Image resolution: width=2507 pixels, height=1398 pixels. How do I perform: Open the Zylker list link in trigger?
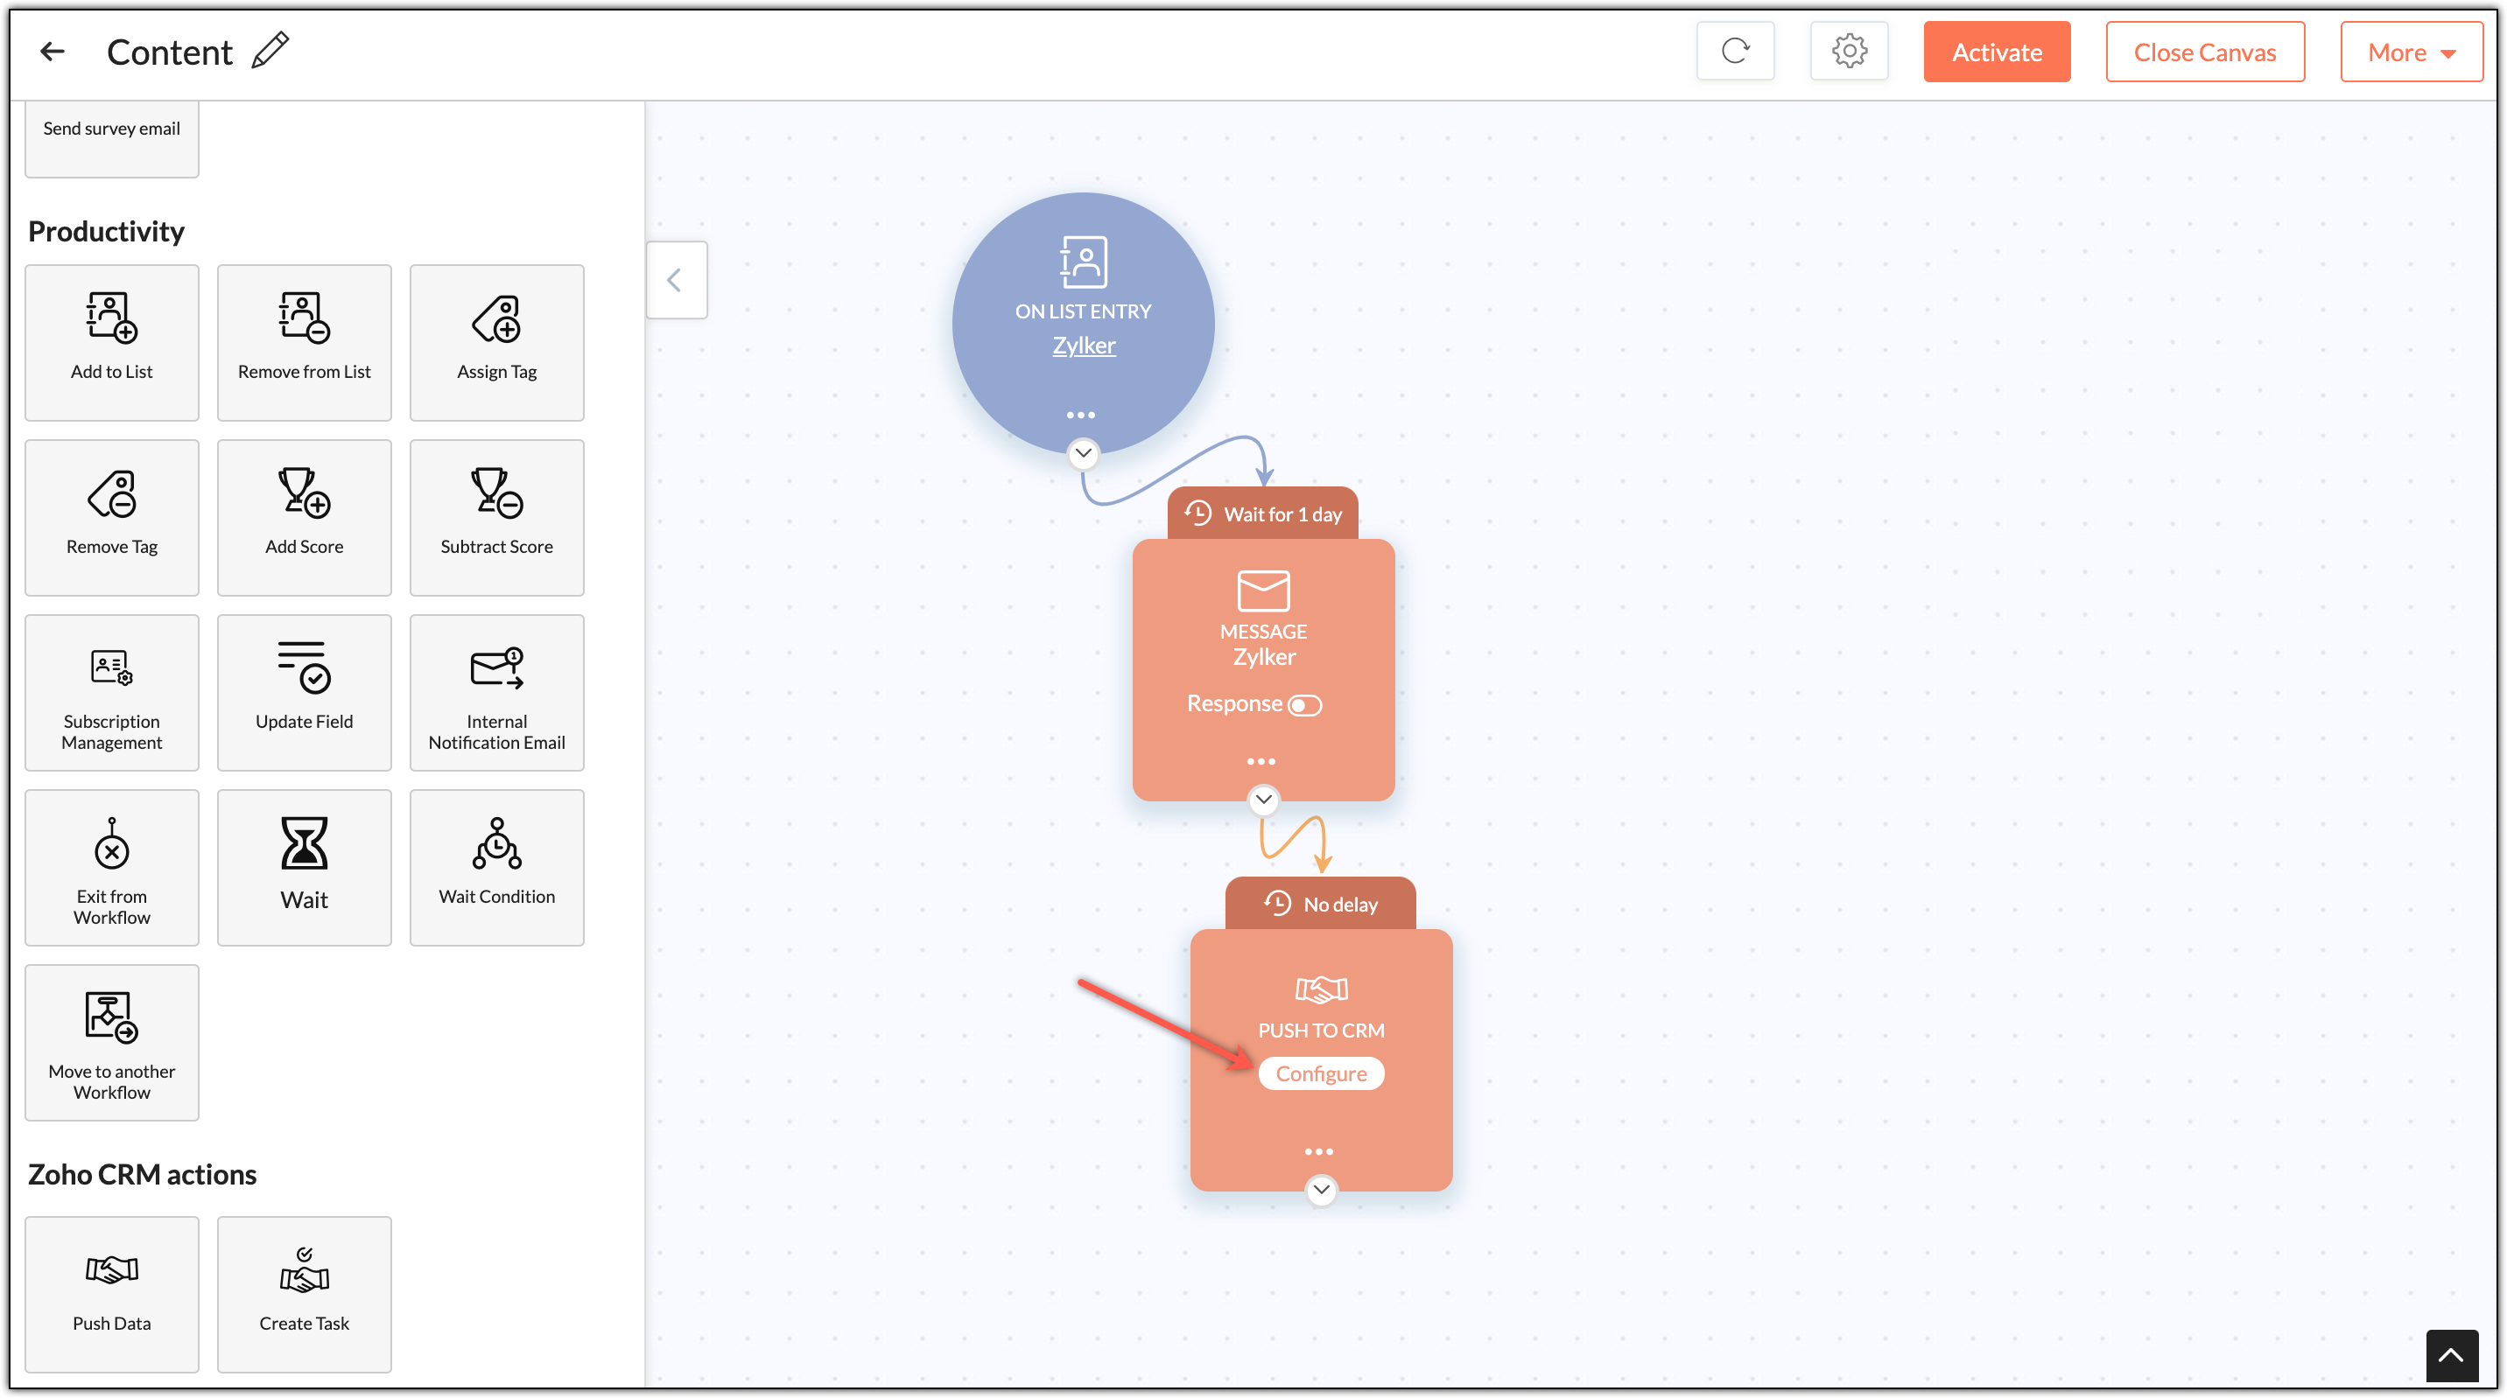[x=1083, y=346]
